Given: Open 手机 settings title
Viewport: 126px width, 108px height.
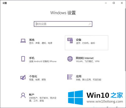Looking at the screenshot, I should (x=32, y=58).
